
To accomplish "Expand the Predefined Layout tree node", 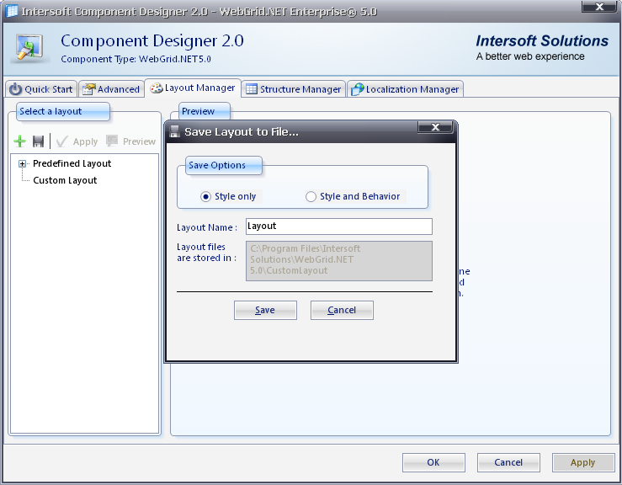I will point(22,163).
